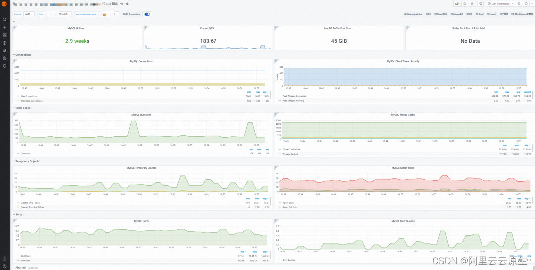The width and height of the screenshot is (535, 270).
Task: Click info icon on MySQL Questions panel
Action: [14, 114]
